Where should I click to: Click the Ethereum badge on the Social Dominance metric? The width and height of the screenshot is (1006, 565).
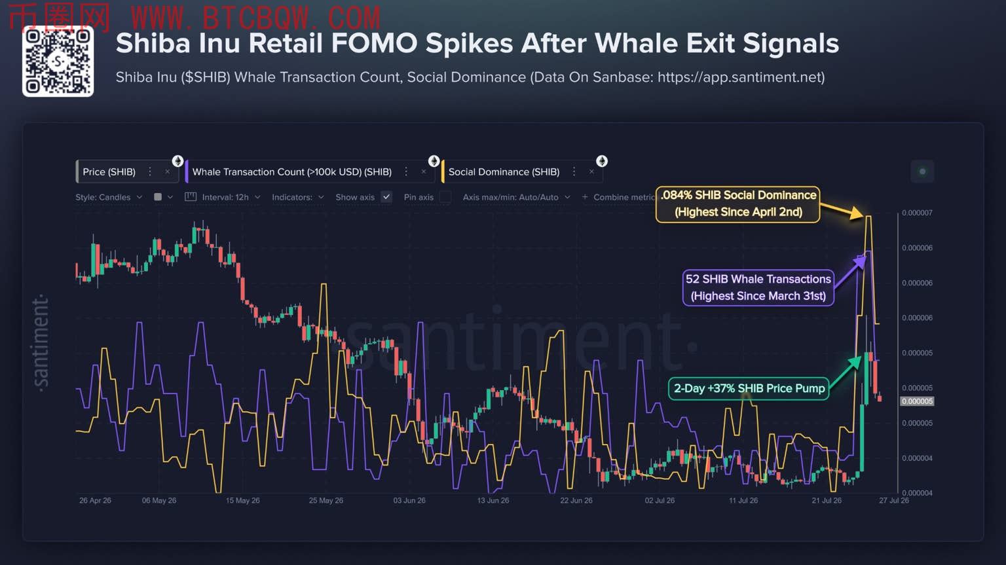[x=602, y=161]
